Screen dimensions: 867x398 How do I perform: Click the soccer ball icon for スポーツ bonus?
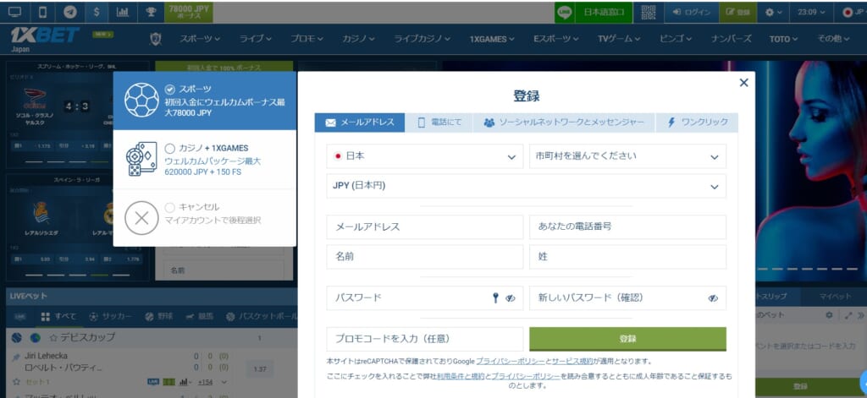[141, 101]
